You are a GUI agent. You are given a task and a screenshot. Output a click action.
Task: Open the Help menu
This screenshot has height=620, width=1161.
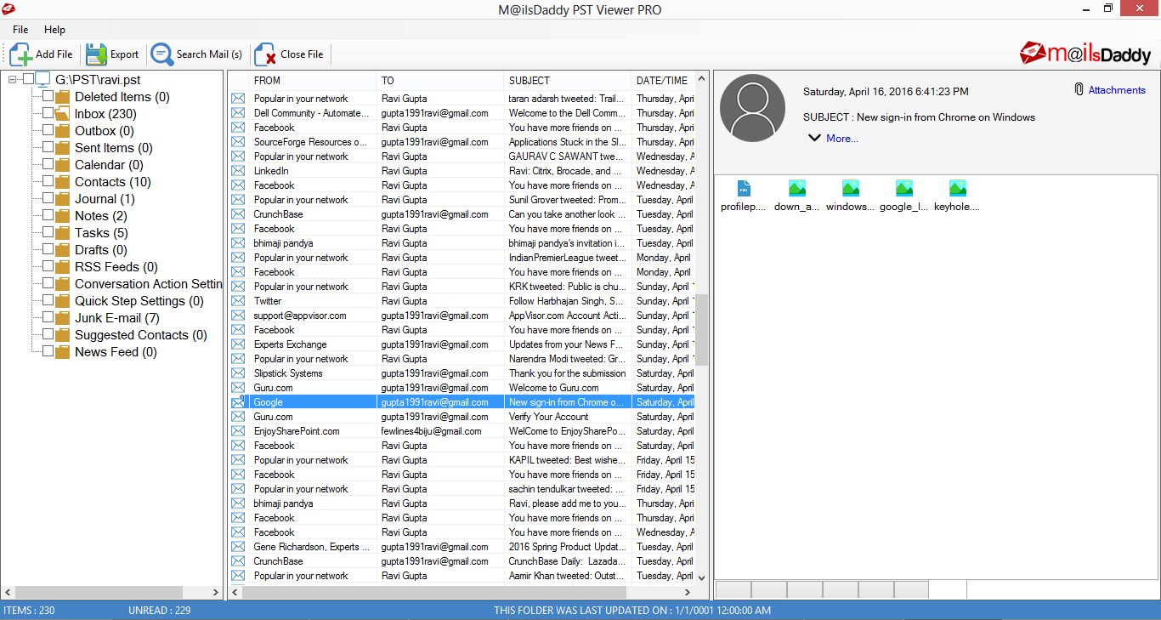pyautogui.click(x=54, y=30)
